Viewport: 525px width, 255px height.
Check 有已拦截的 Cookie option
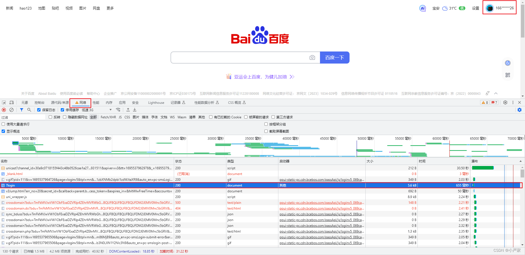click(211, 117)
